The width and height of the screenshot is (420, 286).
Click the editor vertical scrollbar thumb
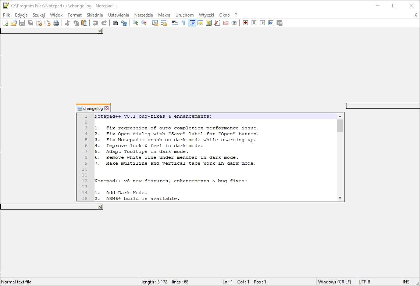point(340,126)
